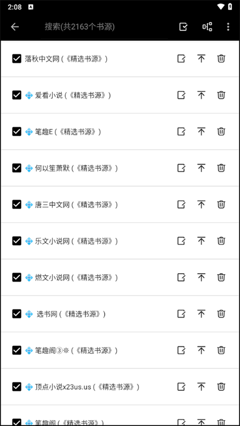Uncheck the 燃文小说网 checkbox
Viewport: 240px width, 426px height.
(17, 277)
